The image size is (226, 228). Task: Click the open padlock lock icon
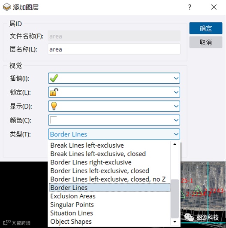54,92
